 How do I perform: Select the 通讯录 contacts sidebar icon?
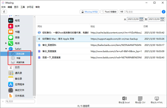click(x=11, y=73)
